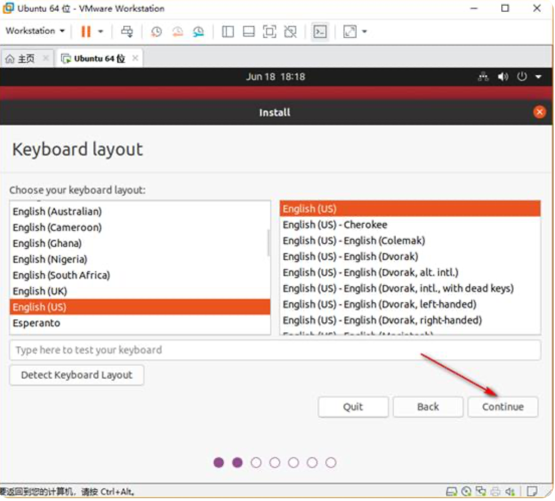
Task: Expand the Ubuntu system menu arrow
Action: (538, 77)
